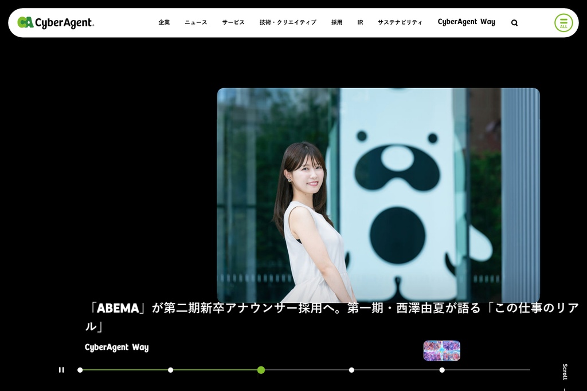Open the サステナビリティ menu item
Screen dimensions: 587x391
coord(400,22)
